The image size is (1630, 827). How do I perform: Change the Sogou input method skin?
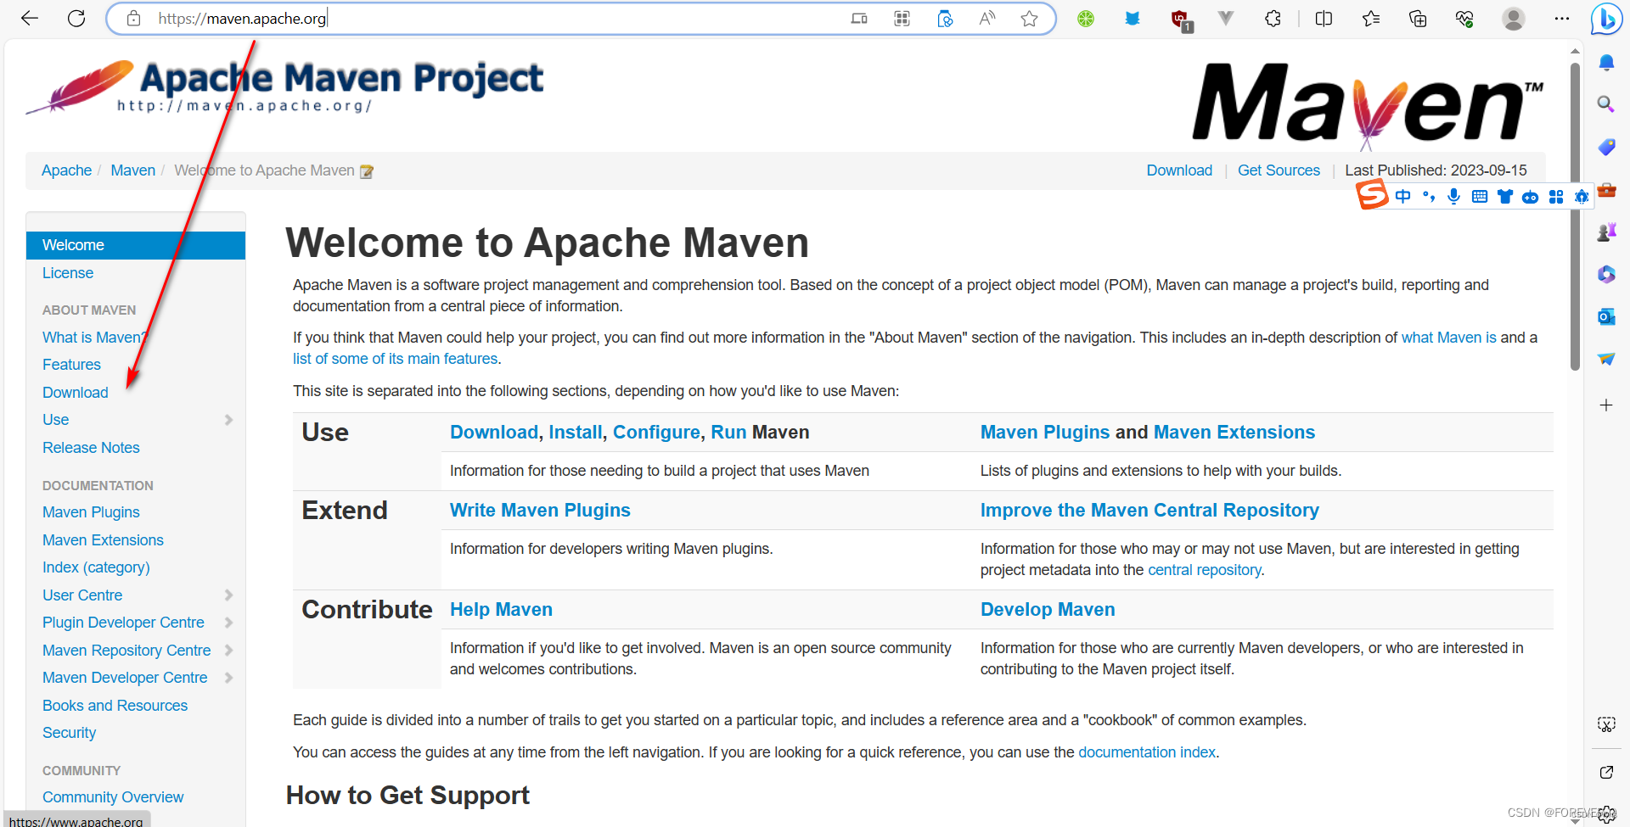click(x=1505, y=196)
